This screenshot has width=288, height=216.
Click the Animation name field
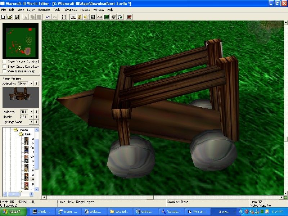(23, 84)
